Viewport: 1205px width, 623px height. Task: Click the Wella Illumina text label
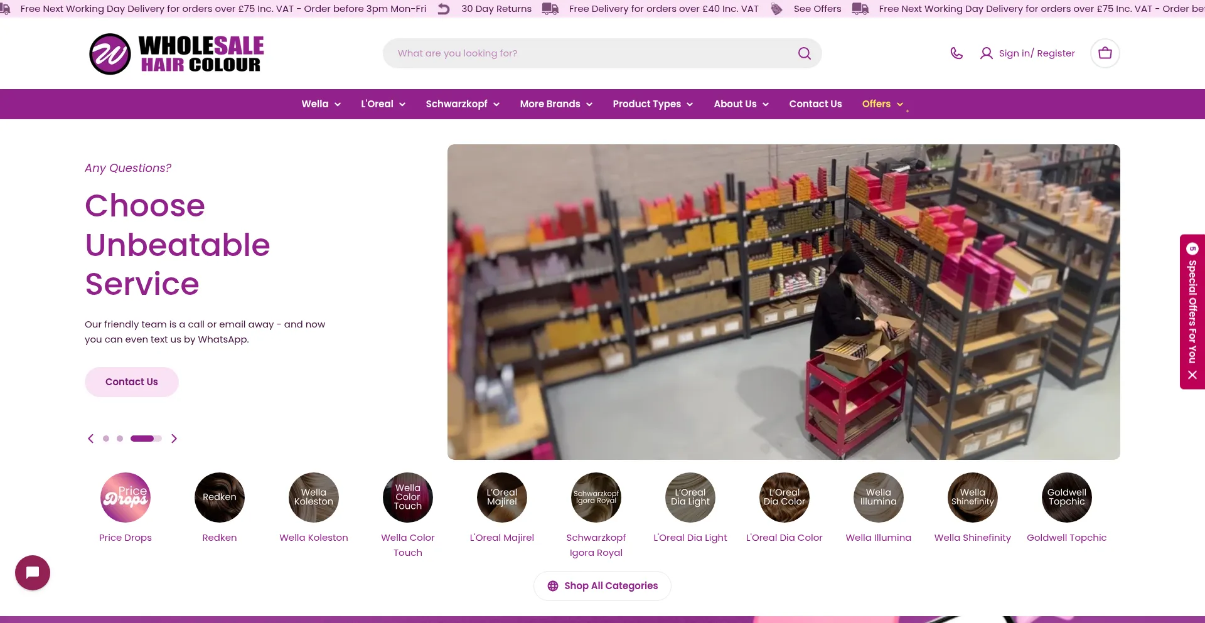pos(879,538)
